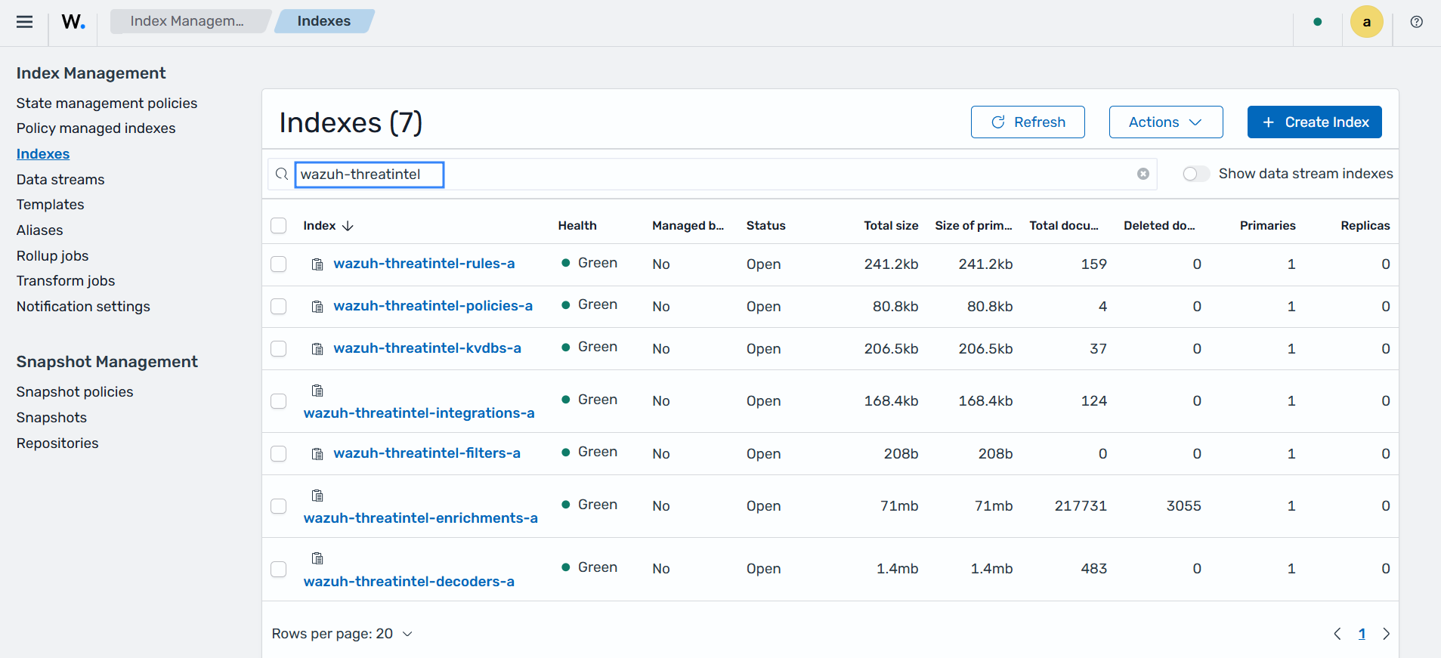Open the Actions dropdown
This screenshot has width=1441, height=658.
click(x=1165, y=122)
